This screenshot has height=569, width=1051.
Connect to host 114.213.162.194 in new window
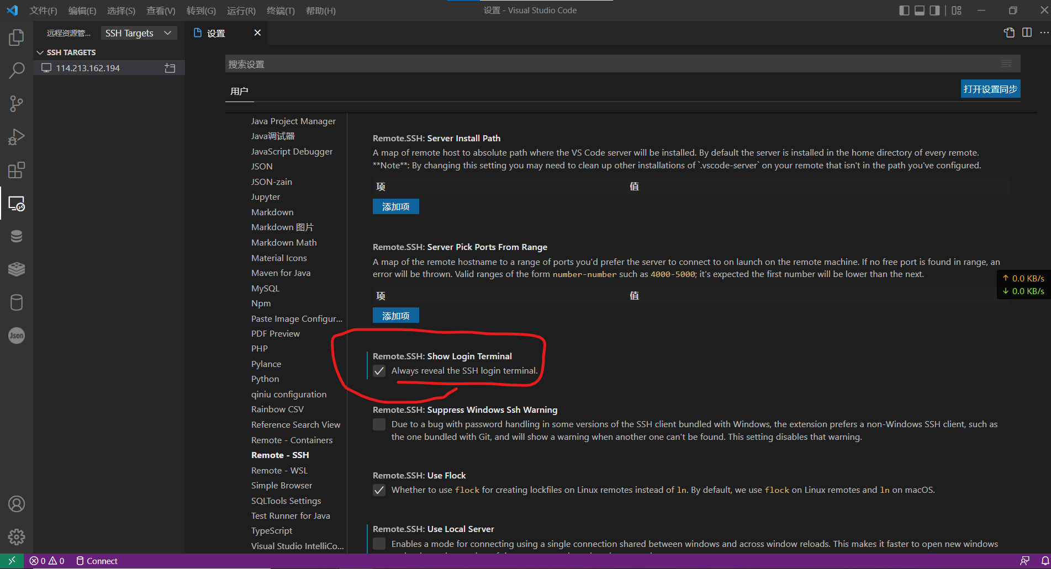point(170,68)
